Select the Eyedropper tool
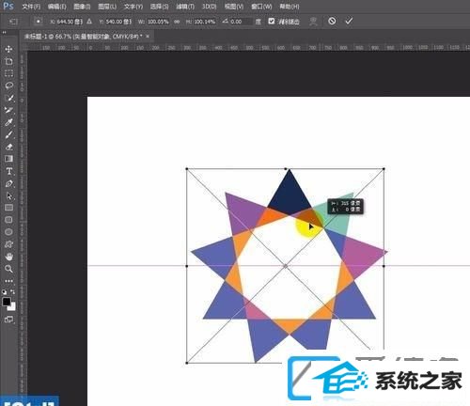The image size is (470, 406). [x=8, y=122]
